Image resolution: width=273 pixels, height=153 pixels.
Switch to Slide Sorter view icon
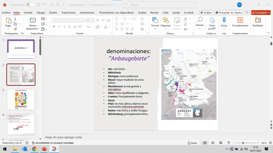coord(213,143)
